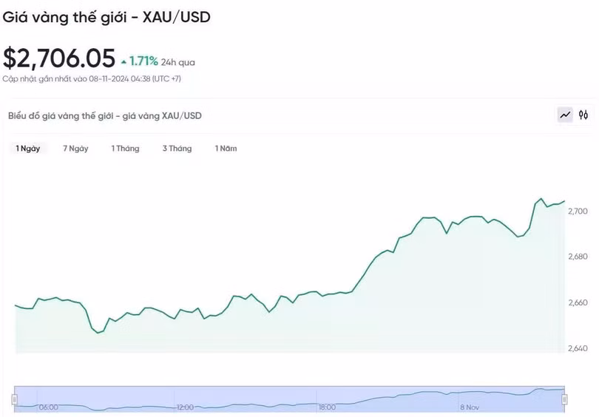
Task: Click the 1.71% 24h change value
Action: [144, 62]
